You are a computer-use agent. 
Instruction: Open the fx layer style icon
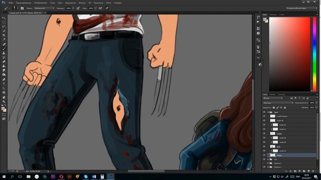click(x=290, y=171)
